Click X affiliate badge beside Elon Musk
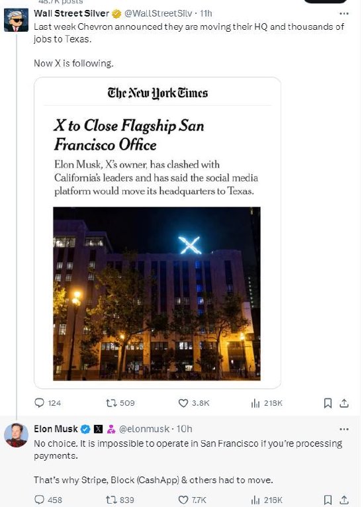 tap(98, 429)
